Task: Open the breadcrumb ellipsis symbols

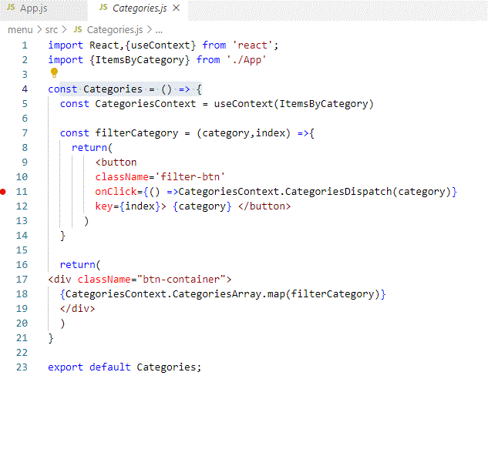Action: 159,31
